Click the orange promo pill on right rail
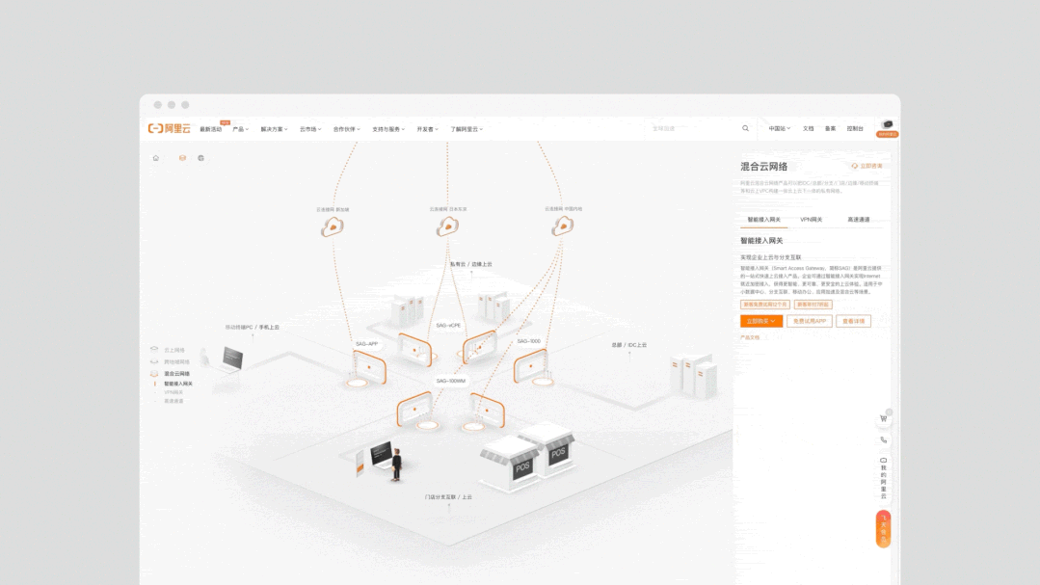Viewport: 1040px width, 585px height. (884, 529)
